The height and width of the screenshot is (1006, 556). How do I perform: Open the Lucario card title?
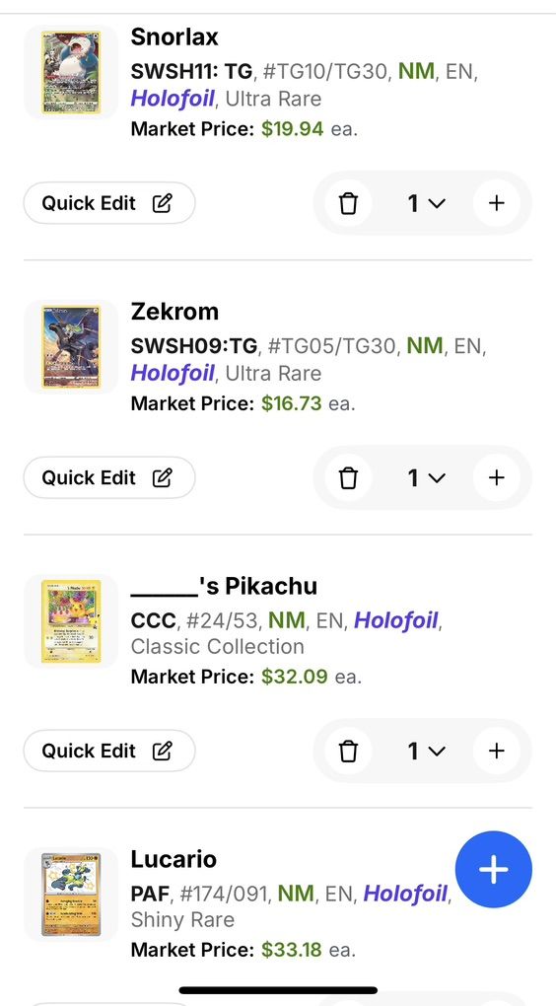[174, 859]
